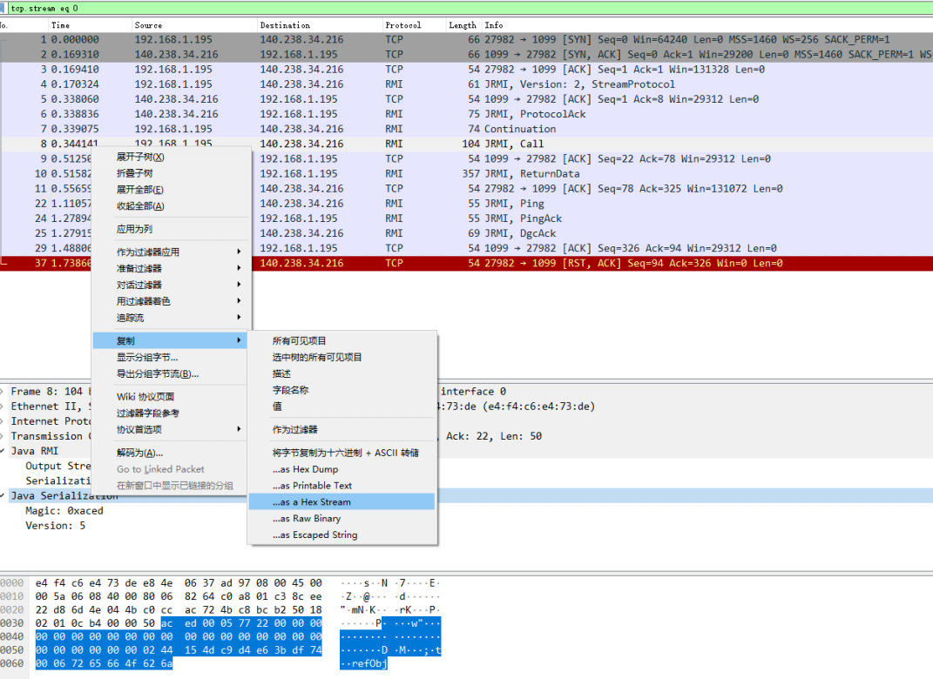Click 展开全部 in the context menu
933x679 pixels.
coord(140,190)
